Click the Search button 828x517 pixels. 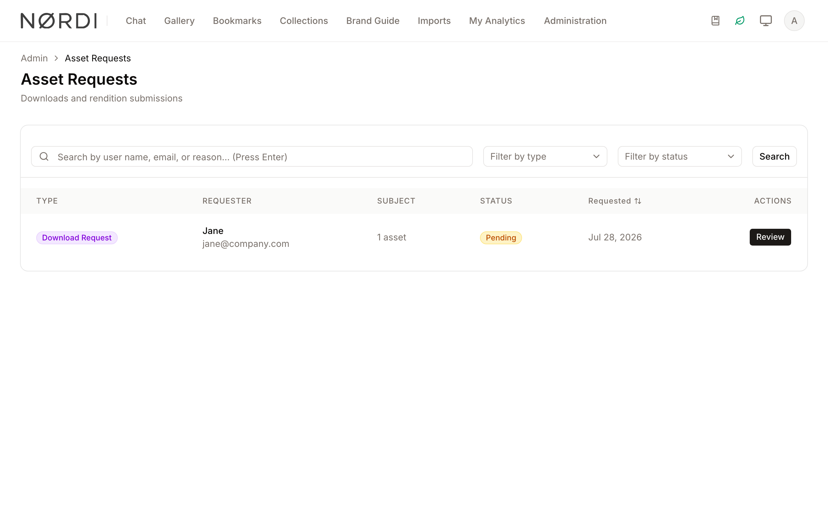[x=774, y=157]
